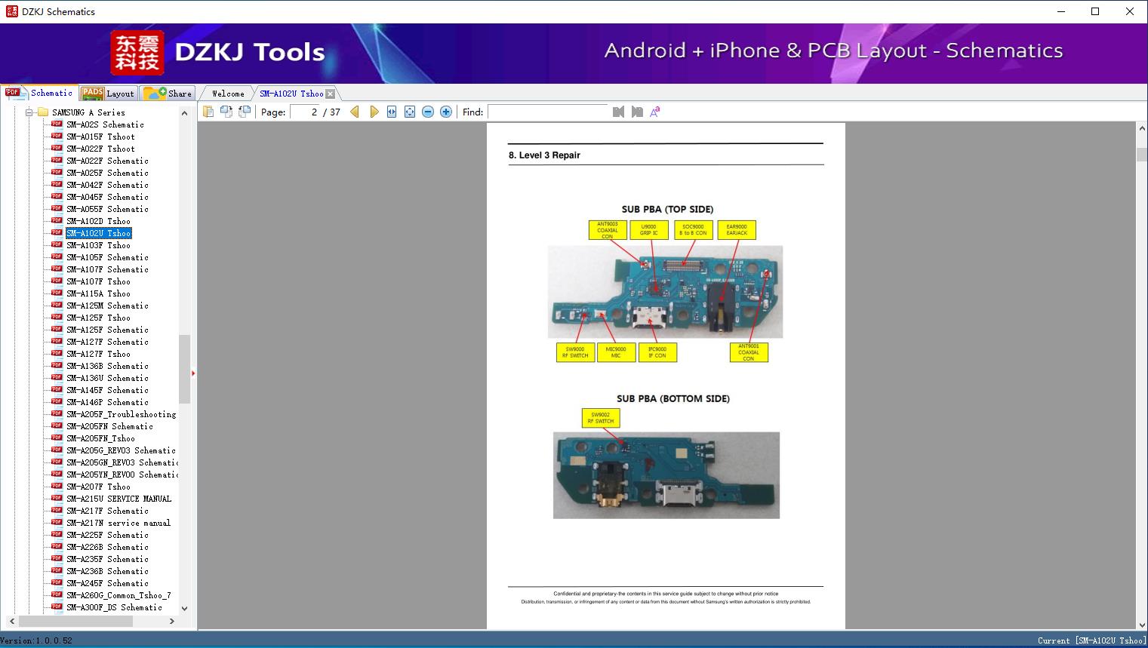Open SM-A103F Tshoo file
Viewport: 1148px width, 648px height.
(x=98, y=245)
